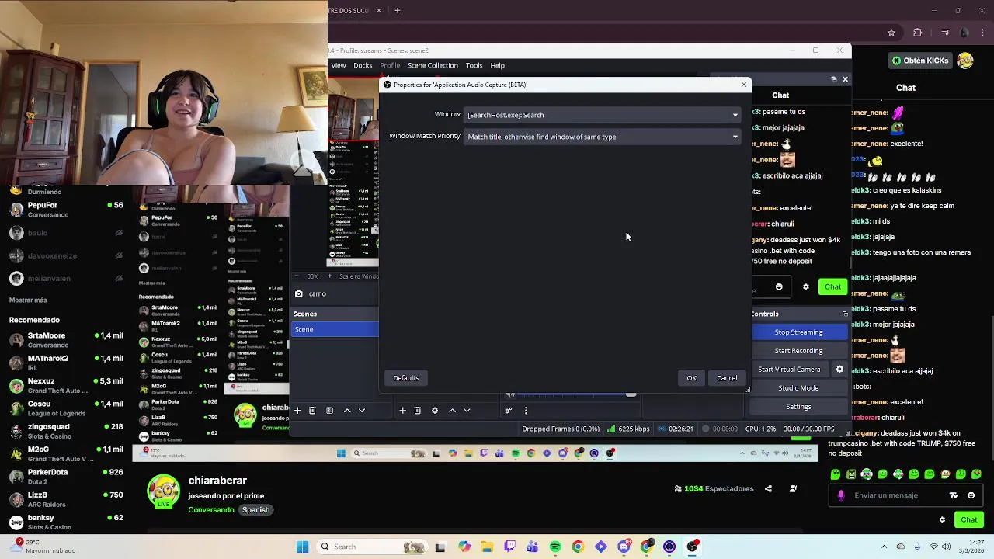The image size is (994, 559).
Task: Zoom out preview with minus button
Action: 297,276
